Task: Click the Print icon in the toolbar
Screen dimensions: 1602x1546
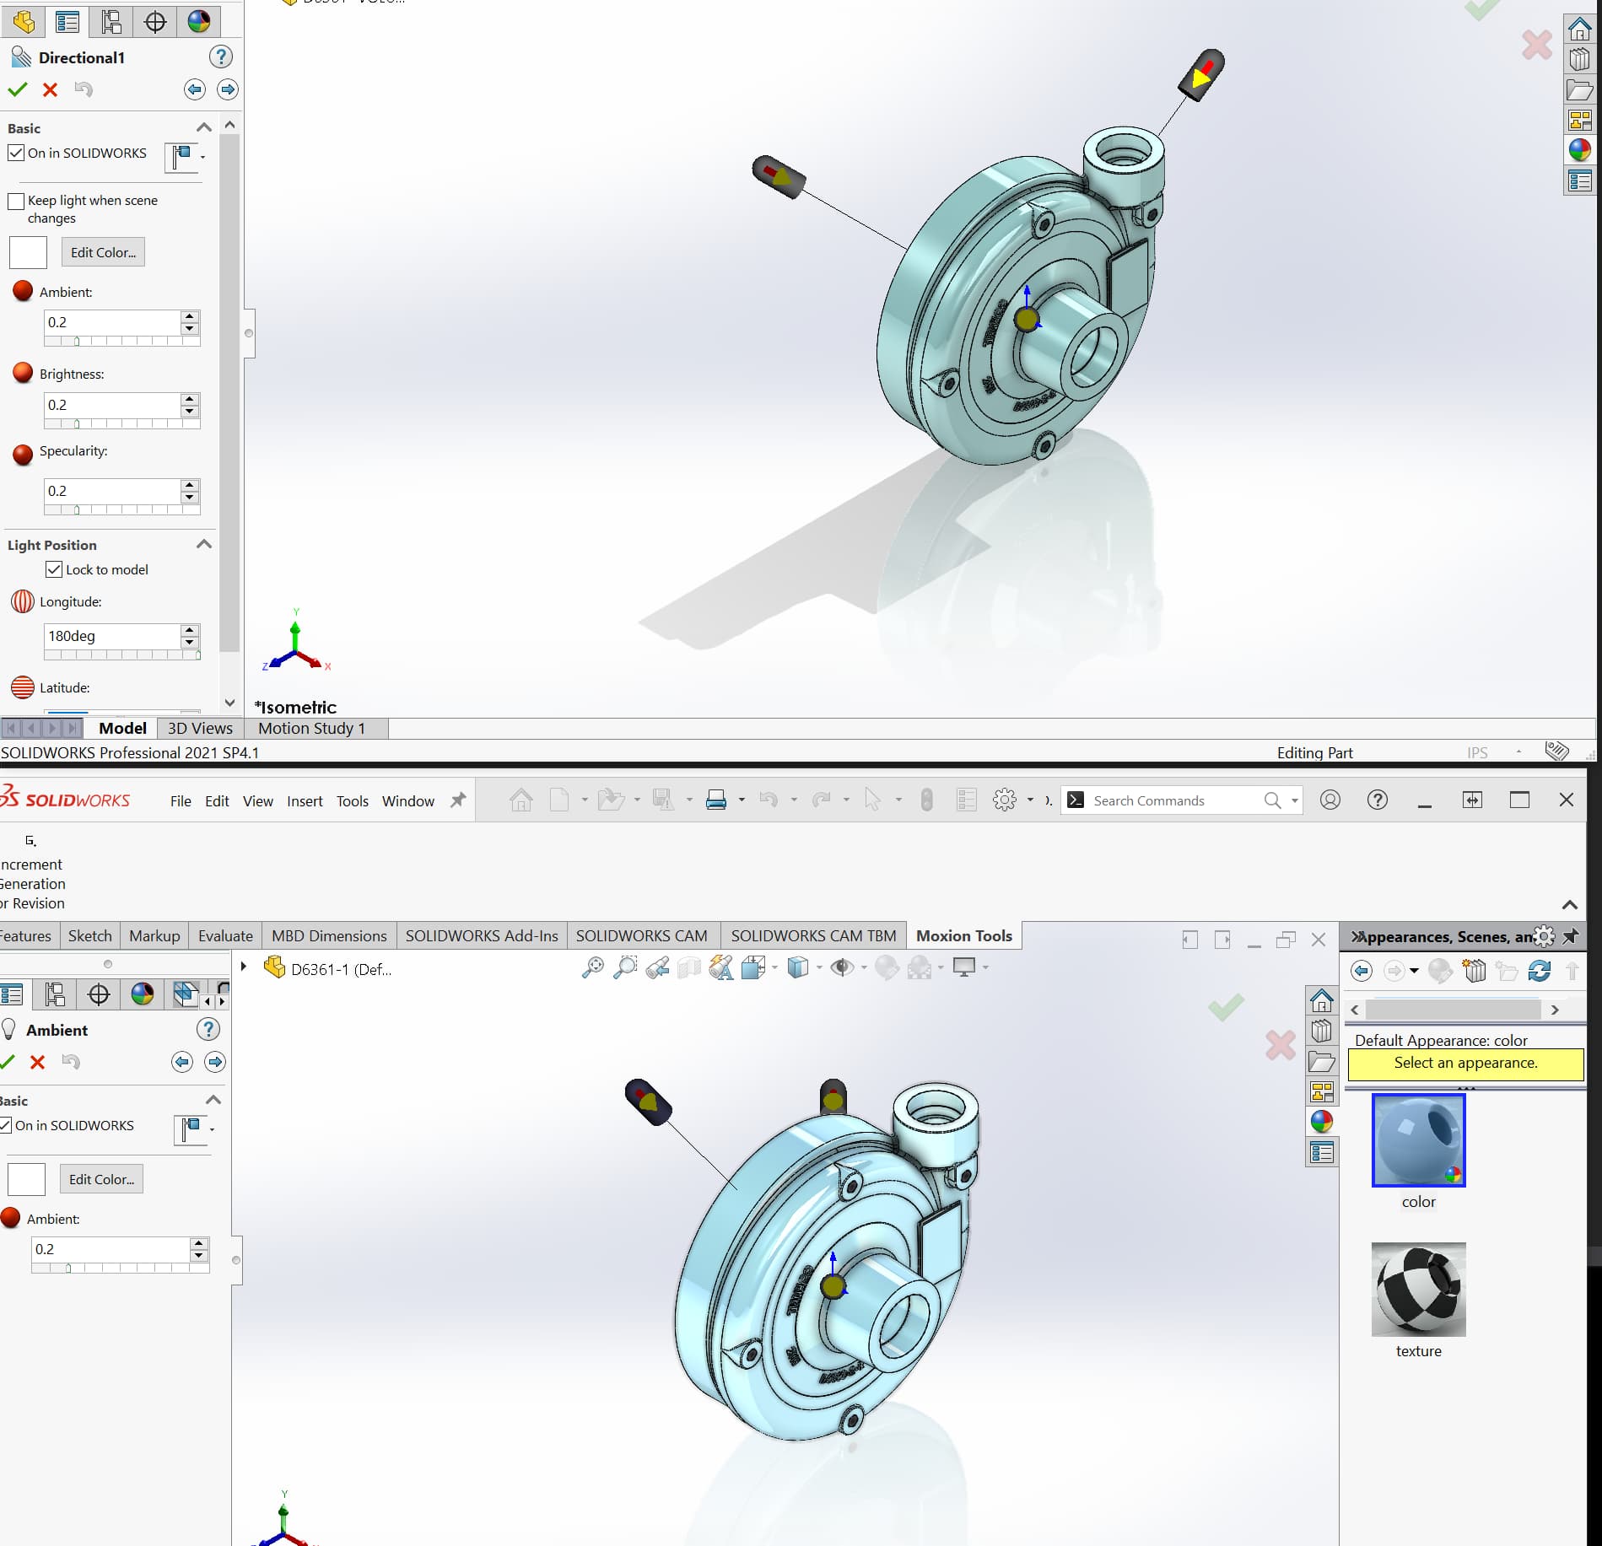Action: [715, 800]
